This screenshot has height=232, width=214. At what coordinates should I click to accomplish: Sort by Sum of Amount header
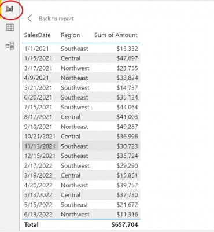coord(116,35)
